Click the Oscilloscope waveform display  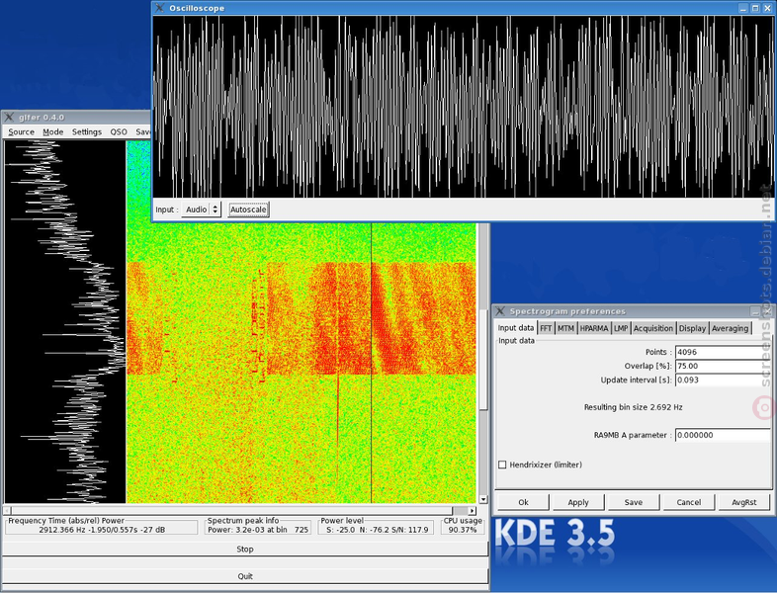[x=464, y=106]
